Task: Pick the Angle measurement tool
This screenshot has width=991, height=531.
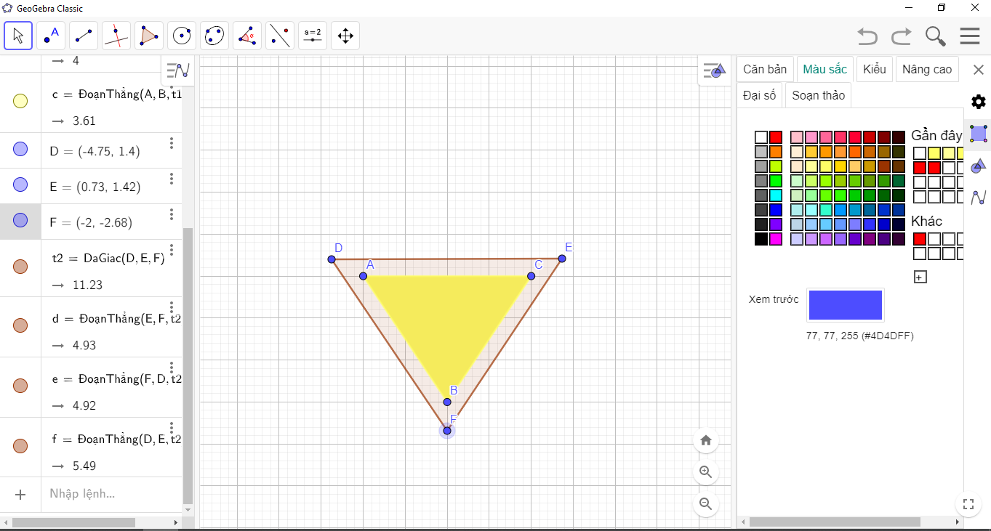Action: click(x=247, y=36)
